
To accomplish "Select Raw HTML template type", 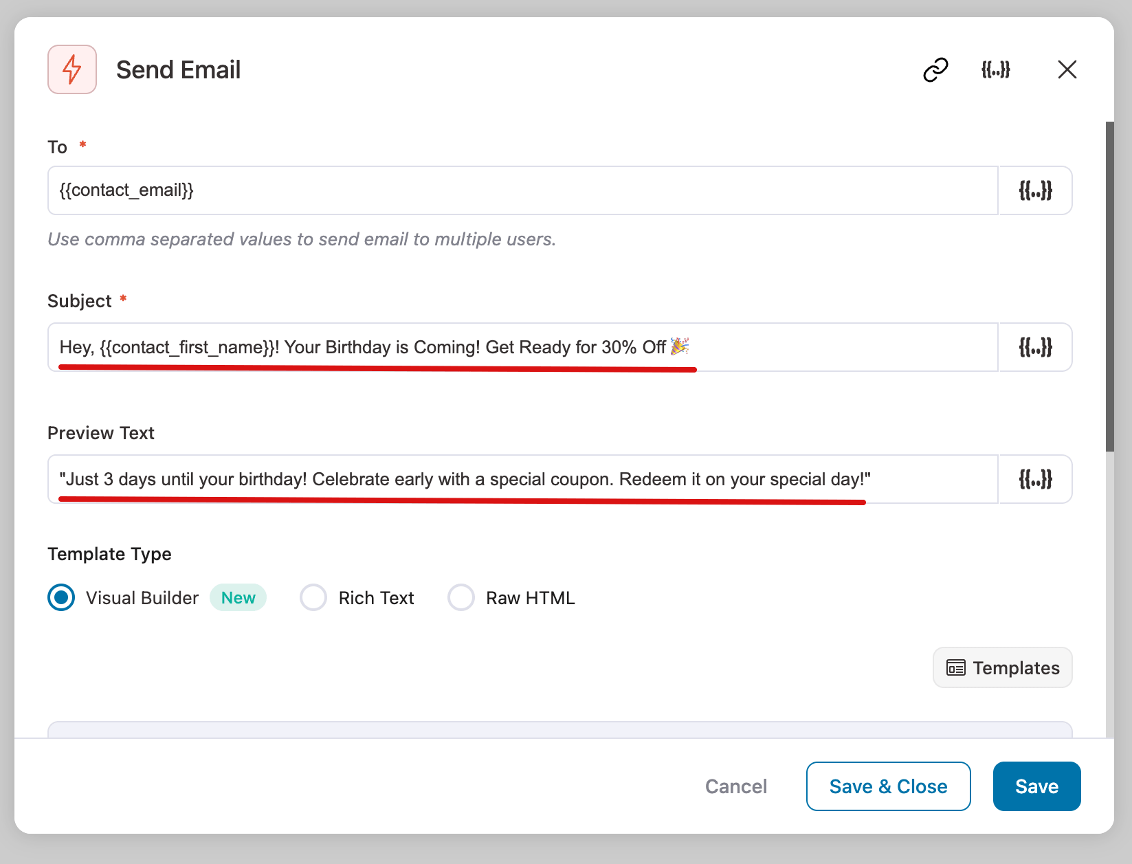I will pos(461,597).
